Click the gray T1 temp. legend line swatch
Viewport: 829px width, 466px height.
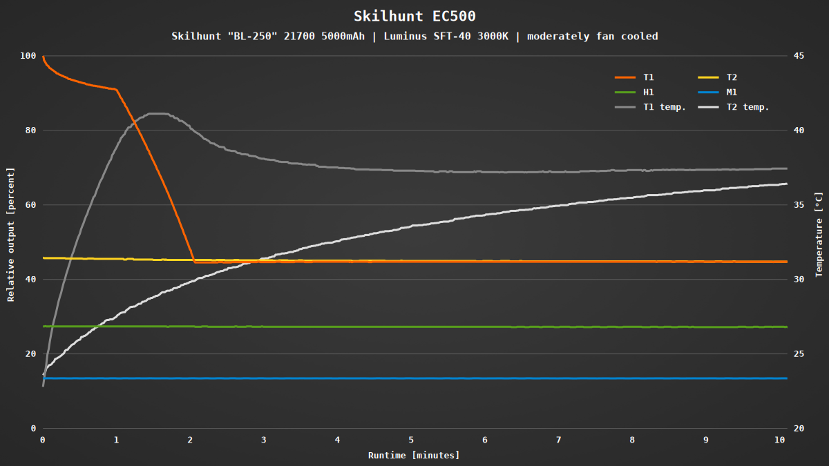tap(625, 107)
